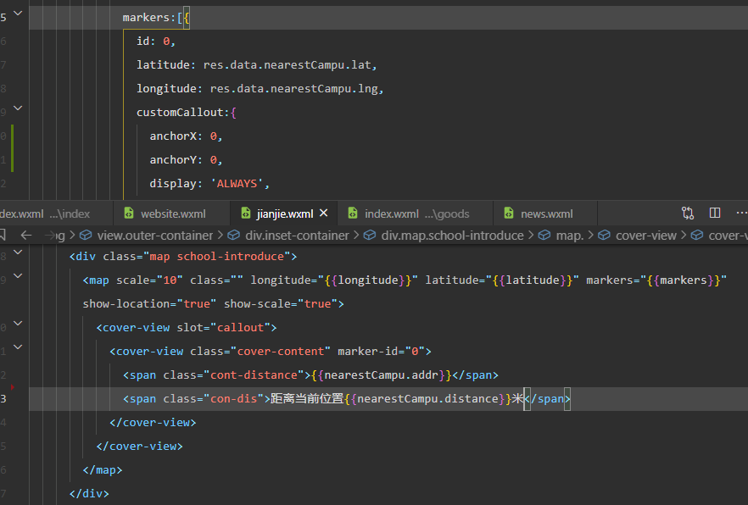Click the file icon on the website.wxml tab
This screenshot has height=505, width=748.
[129, 213]
